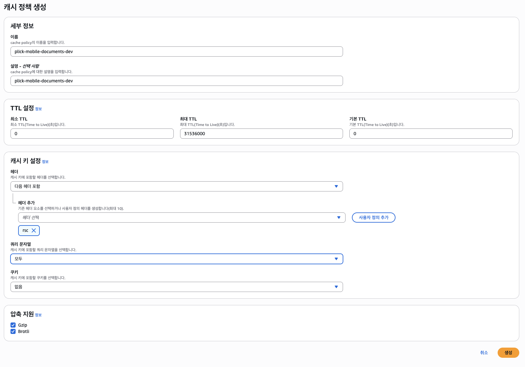
Task: Toggle the Gzip compression checkbox
Action: (x=13, y=325)
